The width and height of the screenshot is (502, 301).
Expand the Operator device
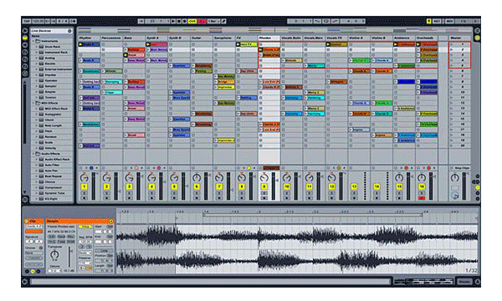coord(37,80)
